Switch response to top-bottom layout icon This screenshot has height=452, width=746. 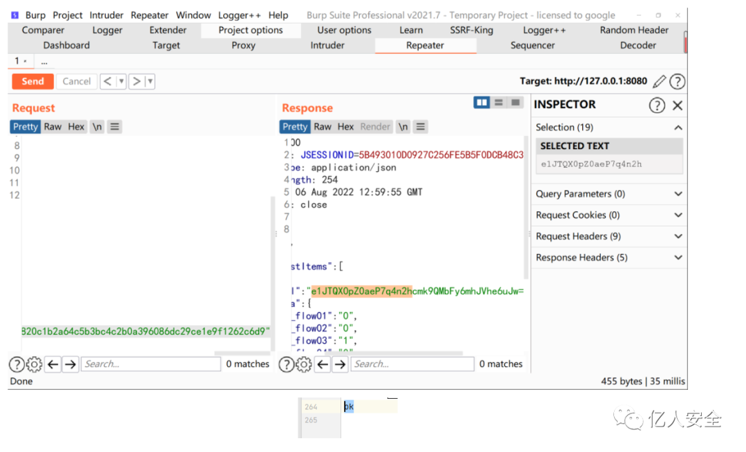click(498, 102)
